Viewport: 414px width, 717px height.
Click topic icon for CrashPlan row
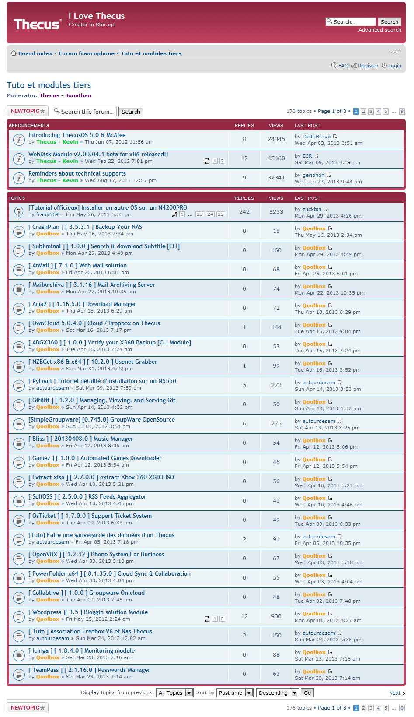(18, 232)
